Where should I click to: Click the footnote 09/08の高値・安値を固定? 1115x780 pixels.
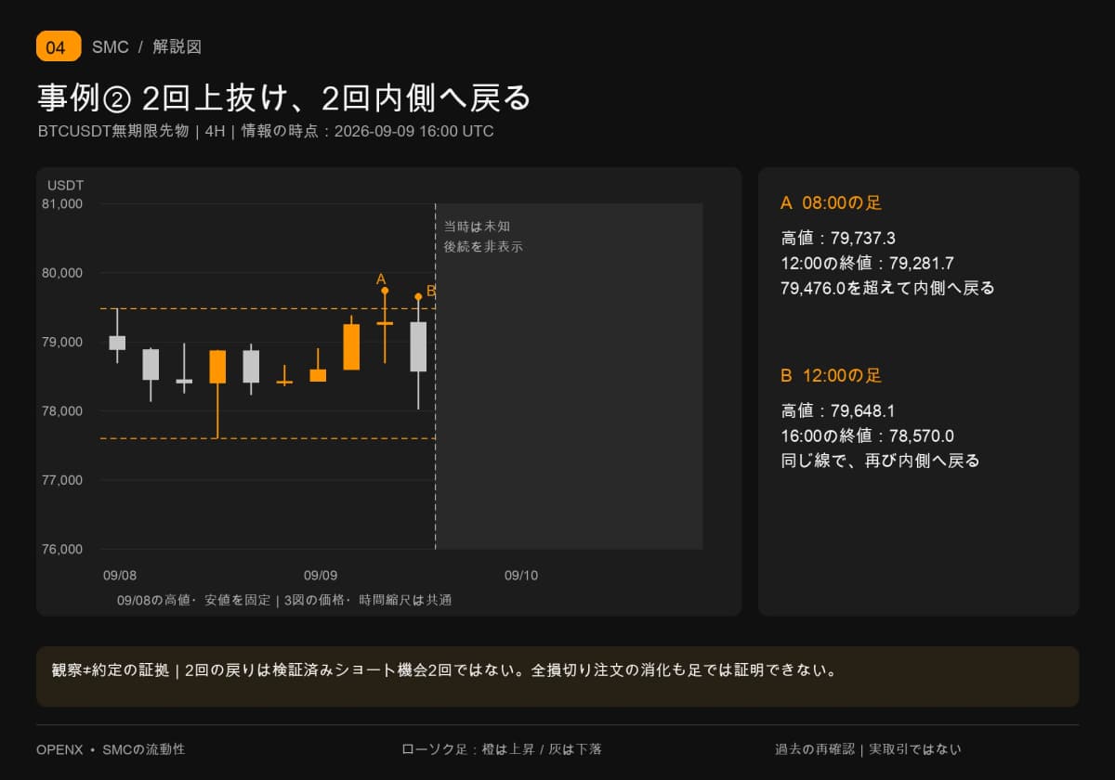click(194, 600)
